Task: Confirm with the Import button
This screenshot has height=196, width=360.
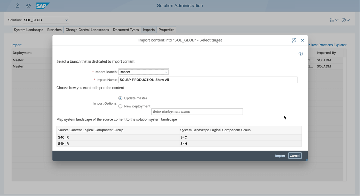Action: click(280, 156)
